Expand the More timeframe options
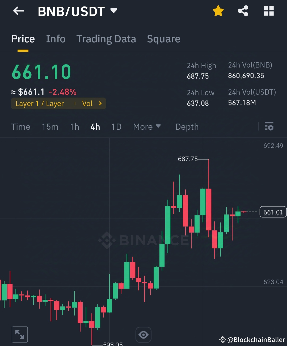This screenshot has width=287, height=346. (x=147, y=127)
